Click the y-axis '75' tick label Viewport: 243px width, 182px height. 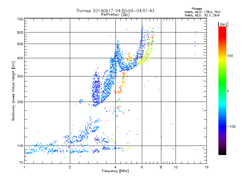click(x=21, y=163)
